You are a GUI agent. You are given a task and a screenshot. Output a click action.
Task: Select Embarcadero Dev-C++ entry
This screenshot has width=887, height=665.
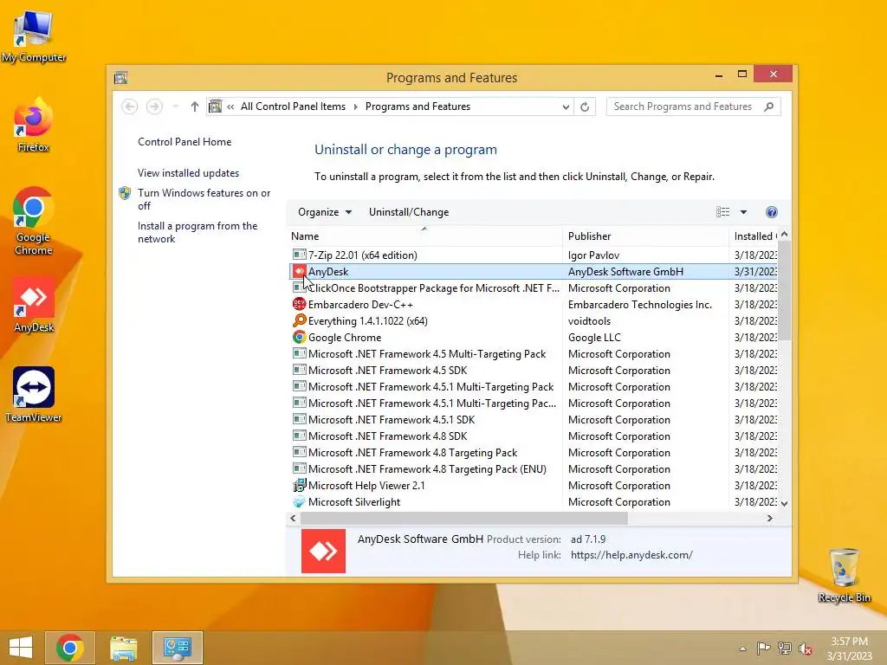(x=534, y=304)
